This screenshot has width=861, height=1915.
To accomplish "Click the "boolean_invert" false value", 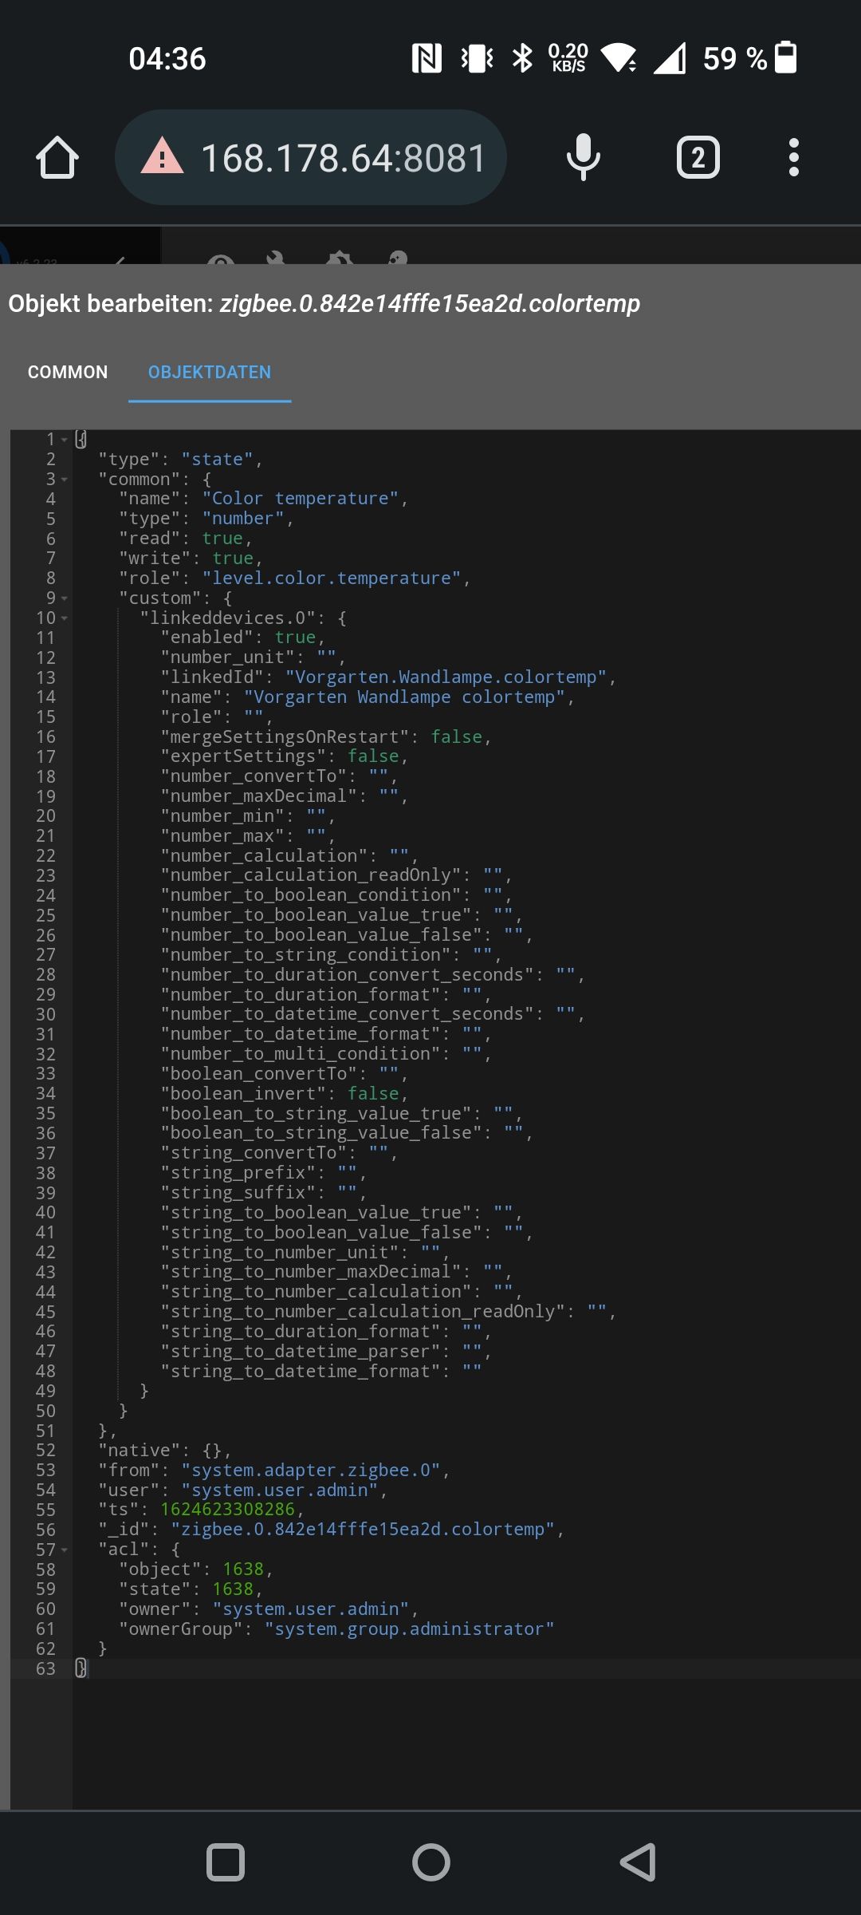I will click(x=373, y=1094).
